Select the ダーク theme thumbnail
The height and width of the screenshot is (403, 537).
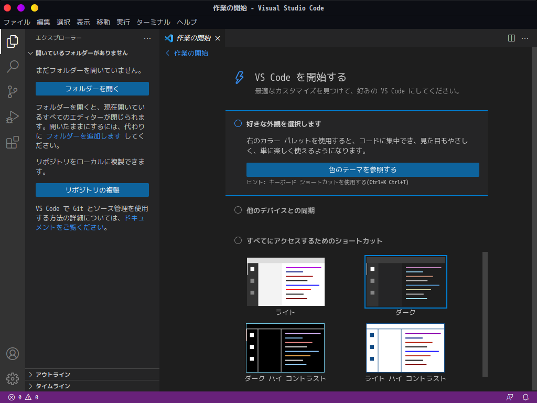pos(405,281)
